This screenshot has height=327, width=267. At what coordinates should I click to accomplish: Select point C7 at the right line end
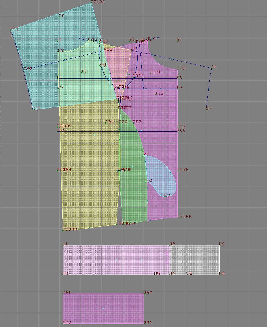pyautogui.click(x=206, y=109)
